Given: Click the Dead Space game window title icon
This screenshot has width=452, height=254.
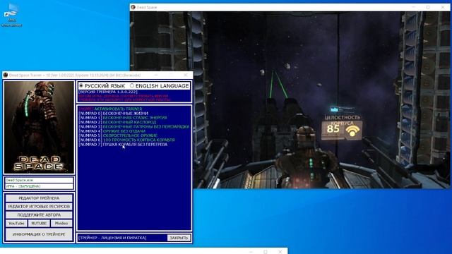Looking at the screenshot, I should click(133, 7).
